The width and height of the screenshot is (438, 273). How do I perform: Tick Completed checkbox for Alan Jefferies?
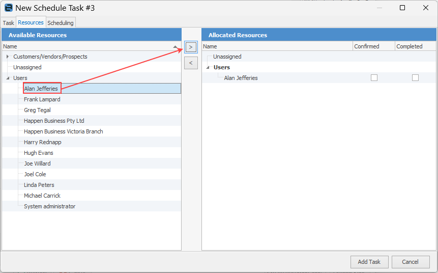(x=416, y=78)
